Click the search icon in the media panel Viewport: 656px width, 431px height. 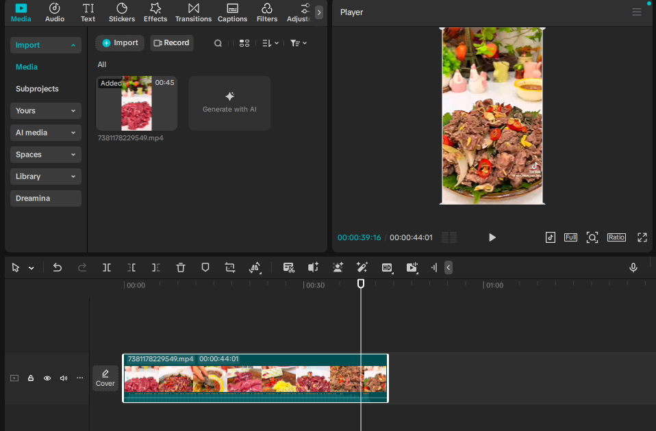tap(218, 43)
